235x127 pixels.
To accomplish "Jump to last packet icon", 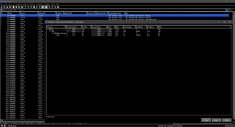I will pyautogui.click(x=40, y=7).
